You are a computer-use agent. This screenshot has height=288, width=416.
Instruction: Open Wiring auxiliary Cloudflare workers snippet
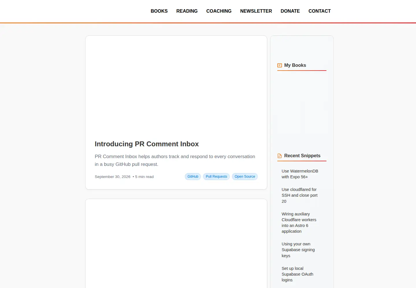299,223
